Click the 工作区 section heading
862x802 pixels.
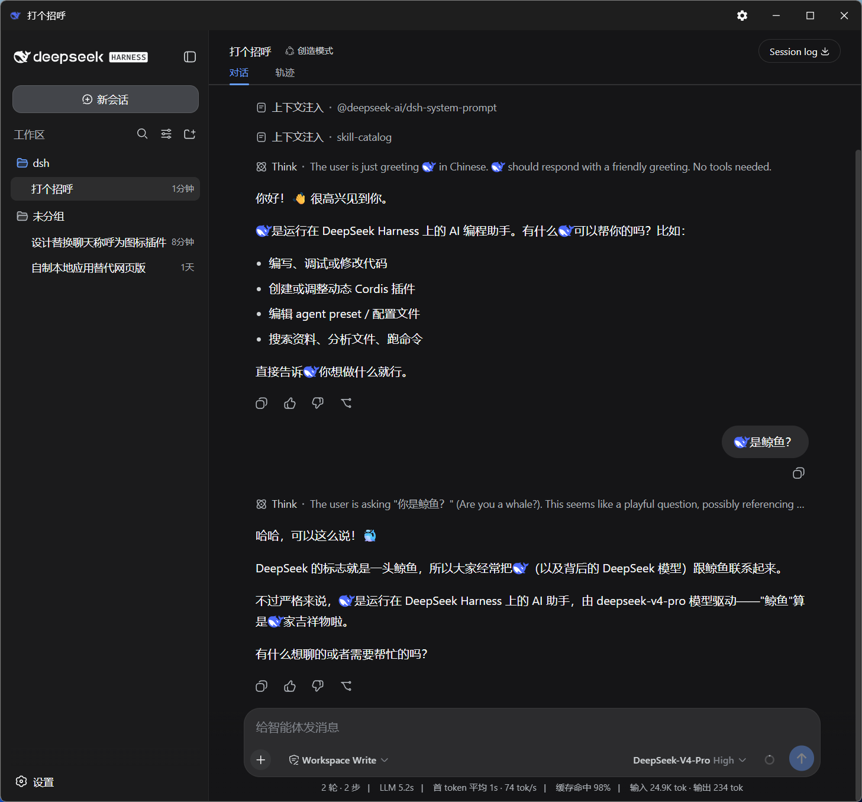point(29,134)
